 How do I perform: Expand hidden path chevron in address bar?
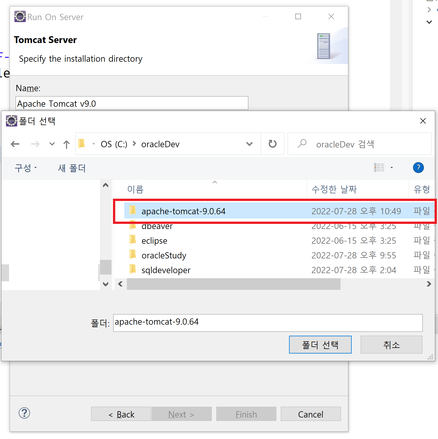[x=94, y=144]
